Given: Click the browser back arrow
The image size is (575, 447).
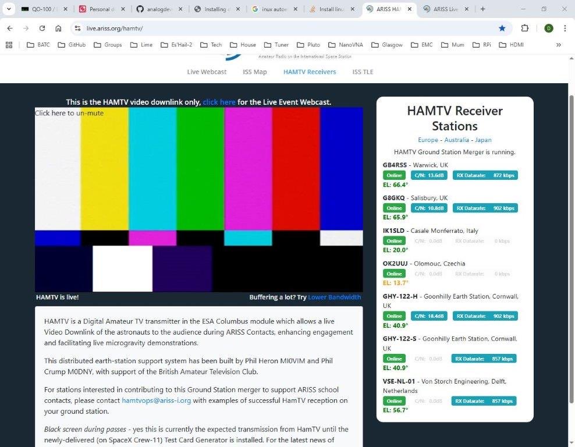Looking at the screenshot, I should click(10, 29).
